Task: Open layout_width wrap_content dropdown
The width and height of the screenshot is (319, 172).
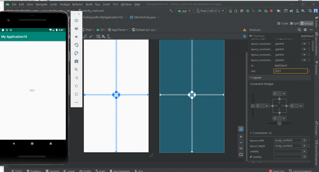Action: point(304,140)
